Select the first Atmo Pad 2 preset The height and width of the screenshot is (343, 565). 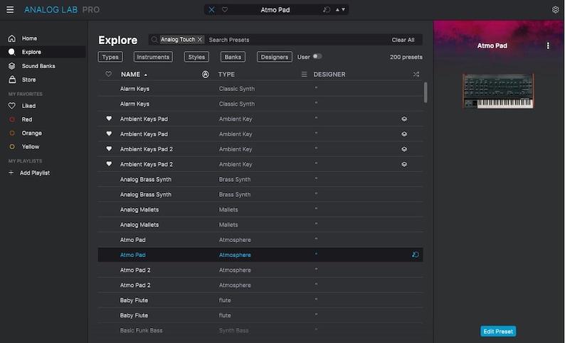260,270
